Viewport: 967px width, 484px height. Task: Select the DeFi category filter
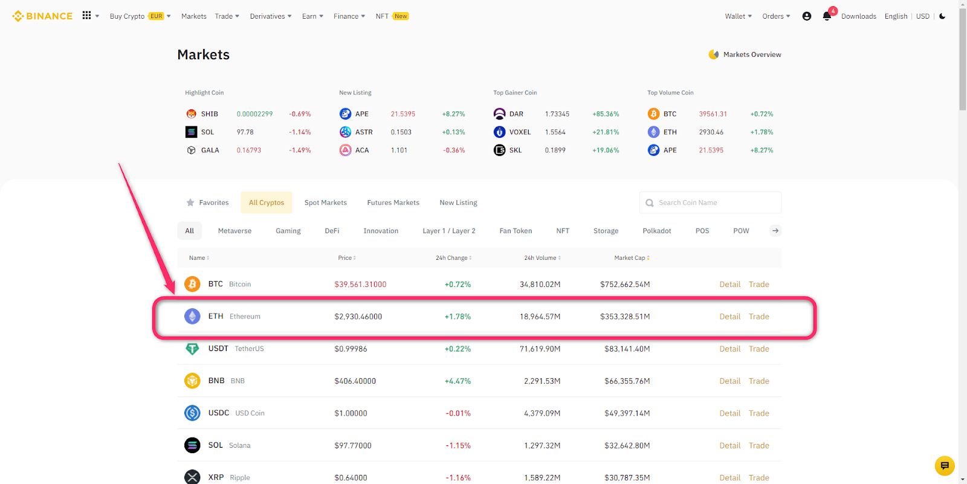[x=332, y=231]
